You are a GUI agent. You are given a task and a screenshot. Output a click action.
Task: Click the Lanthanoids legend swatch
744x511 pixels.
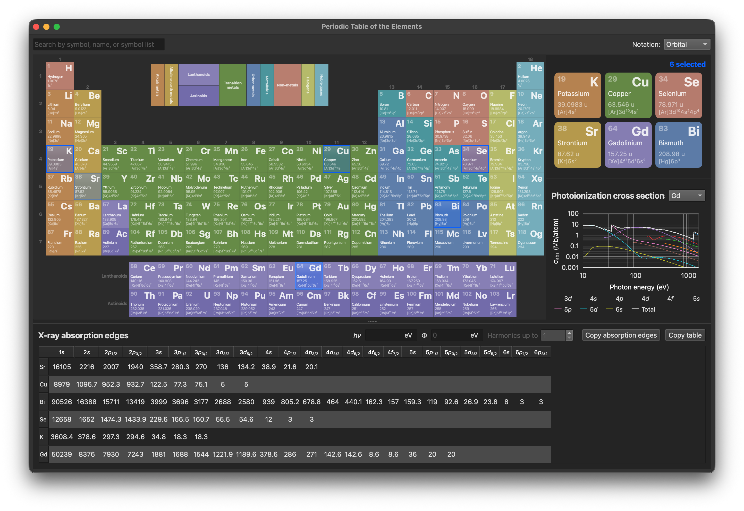198,74
